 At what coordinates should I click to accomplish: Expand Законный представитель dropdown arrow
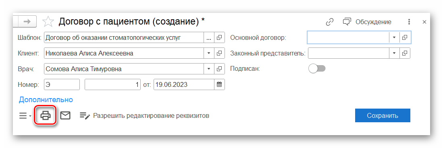[x=394, y=53]
